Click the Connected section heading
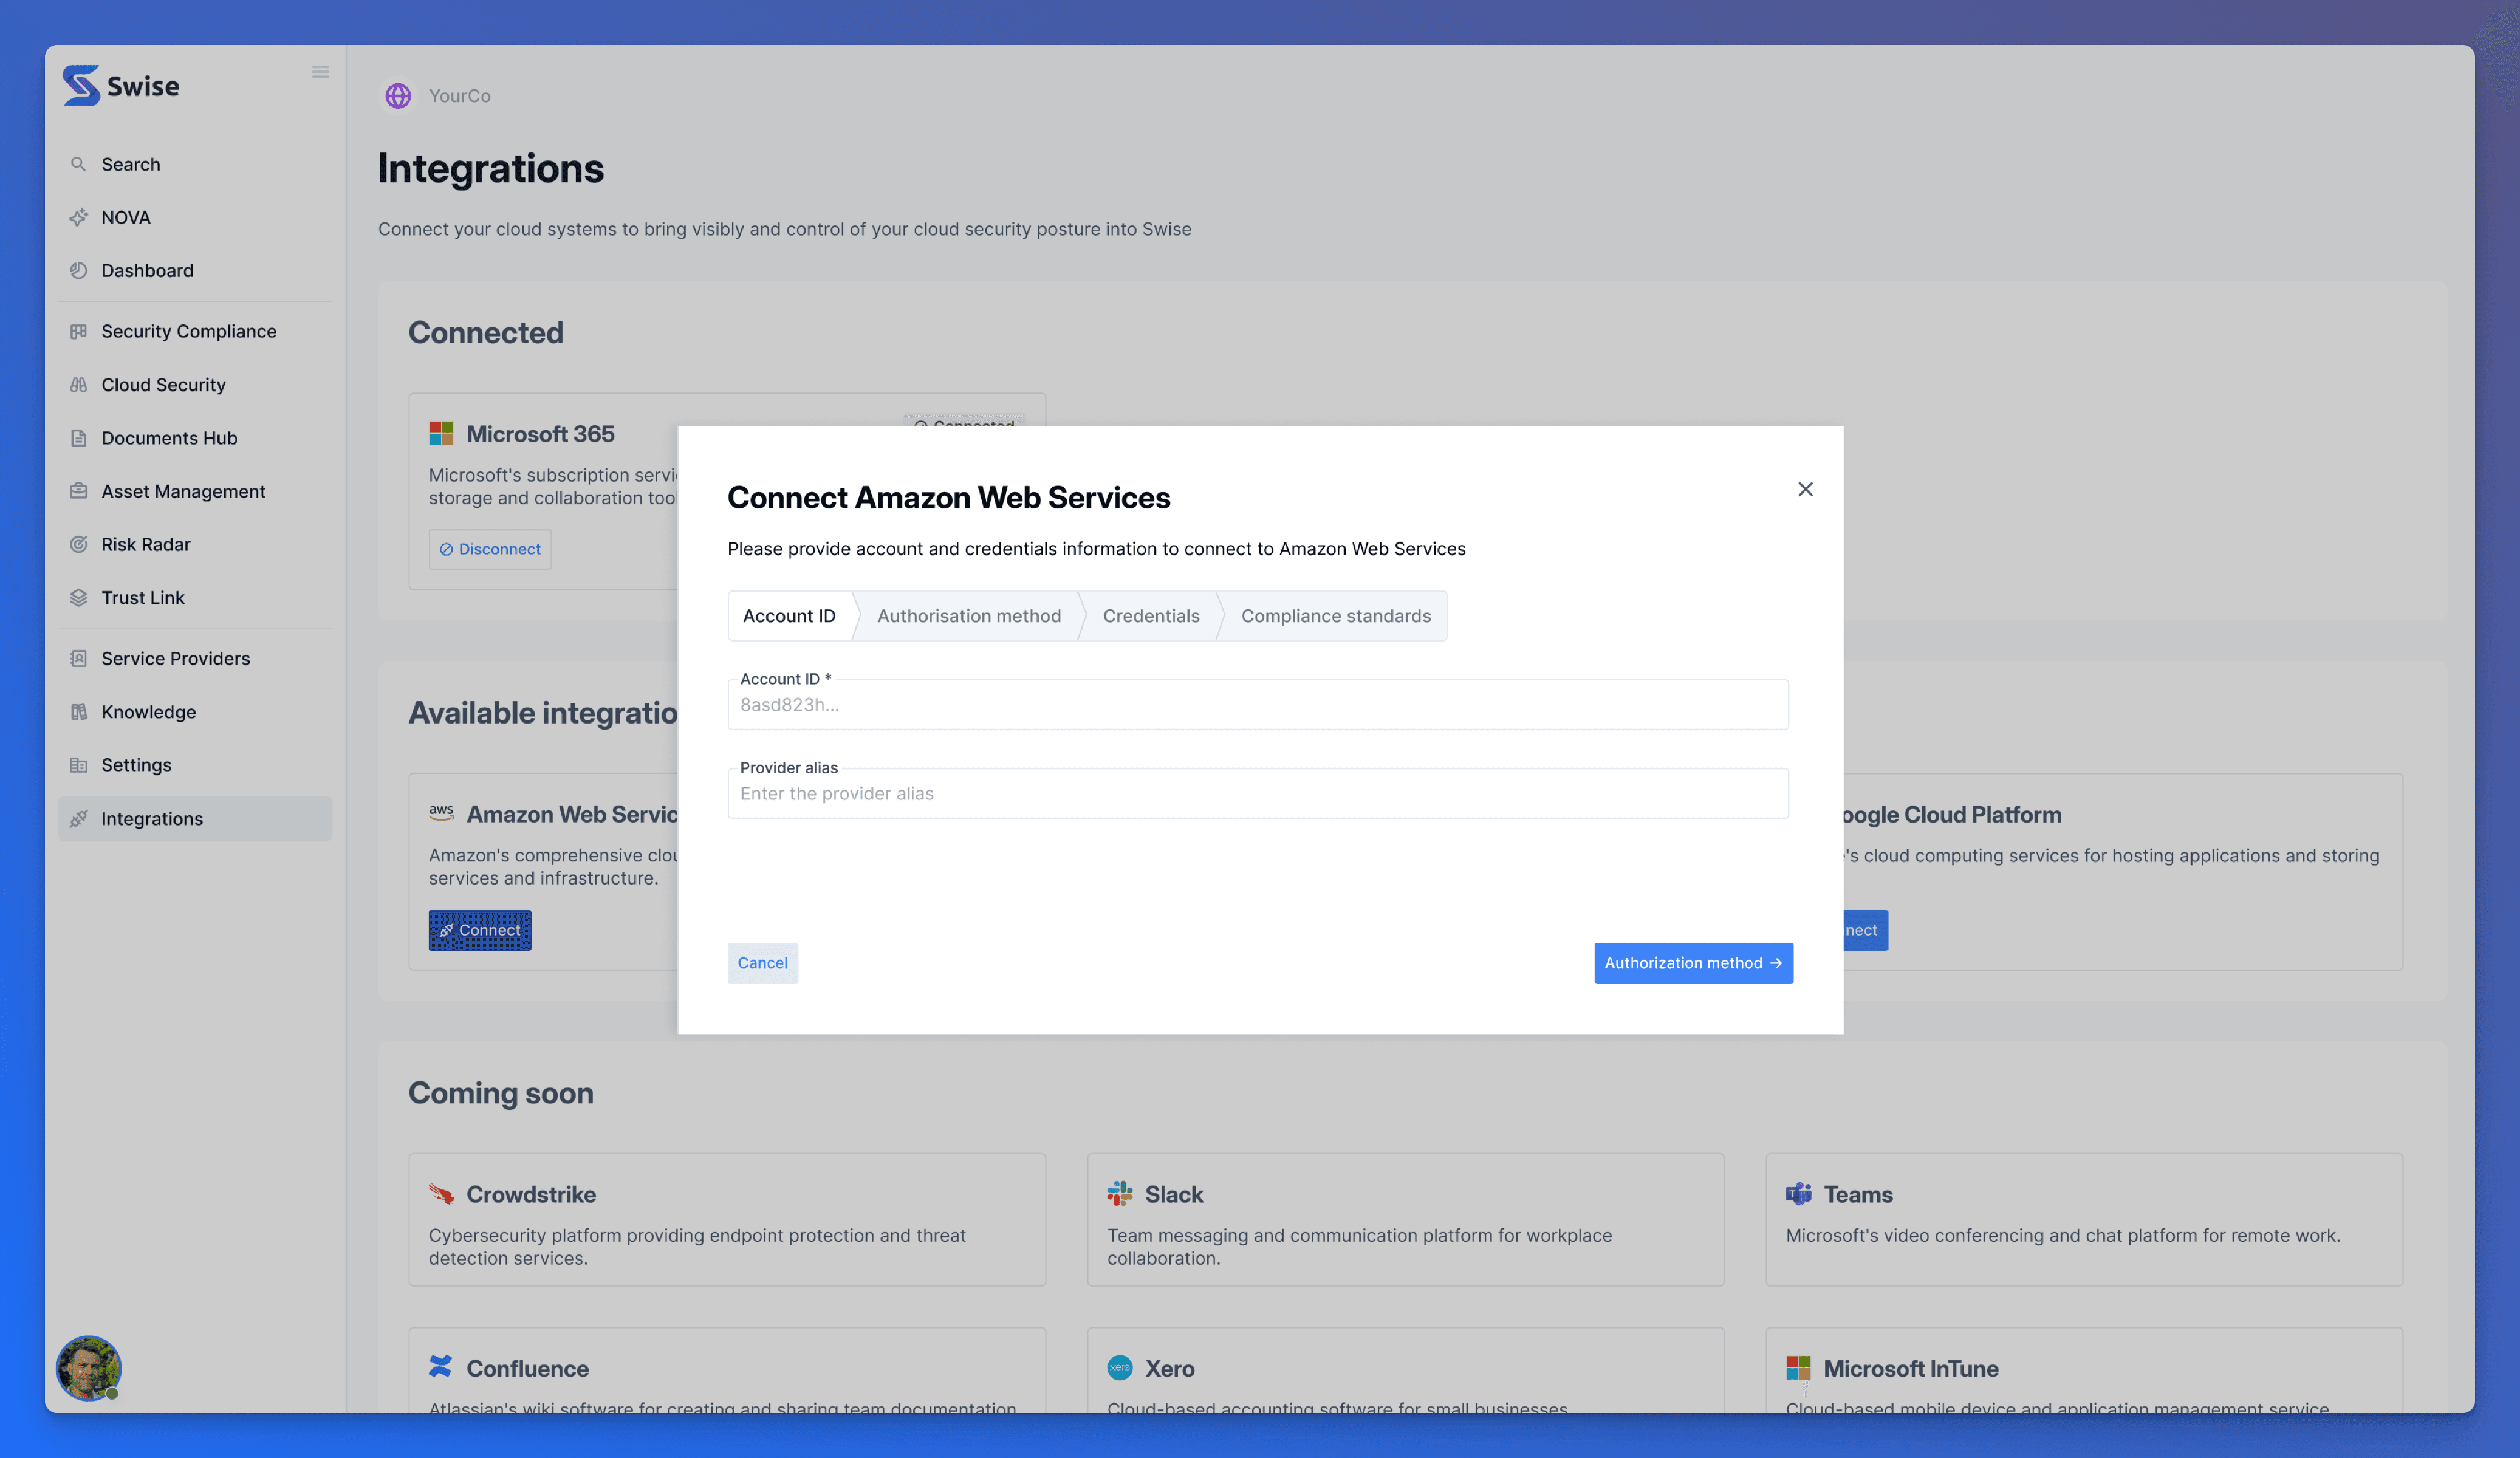 point(486,332)
